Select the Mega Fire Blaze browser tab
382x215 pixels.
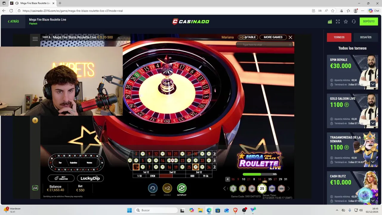click(x=33, y=3)
